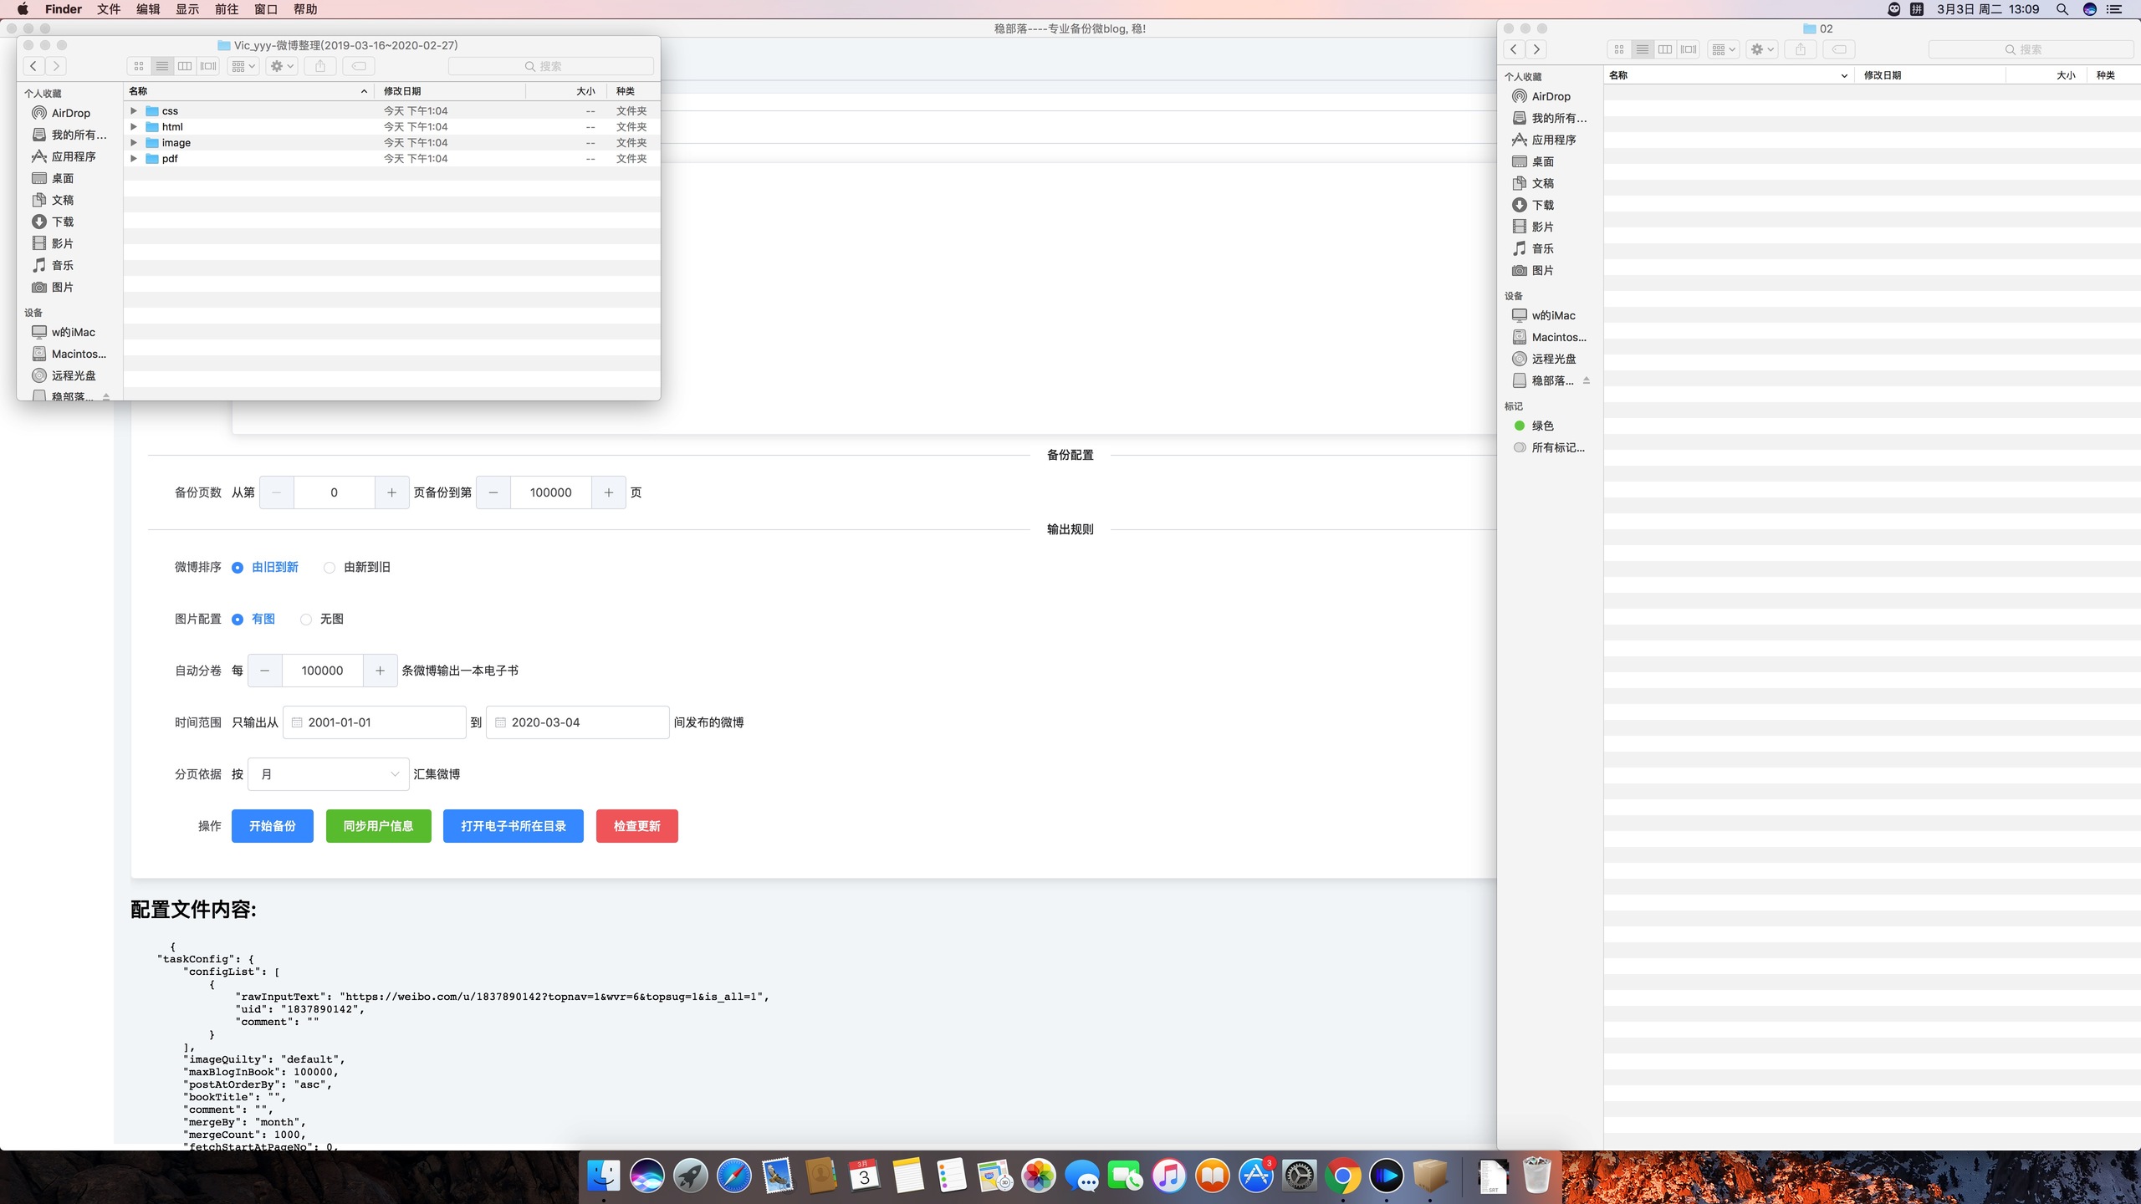Select 由旧到新 sort order radio

(x=238, y=568)
